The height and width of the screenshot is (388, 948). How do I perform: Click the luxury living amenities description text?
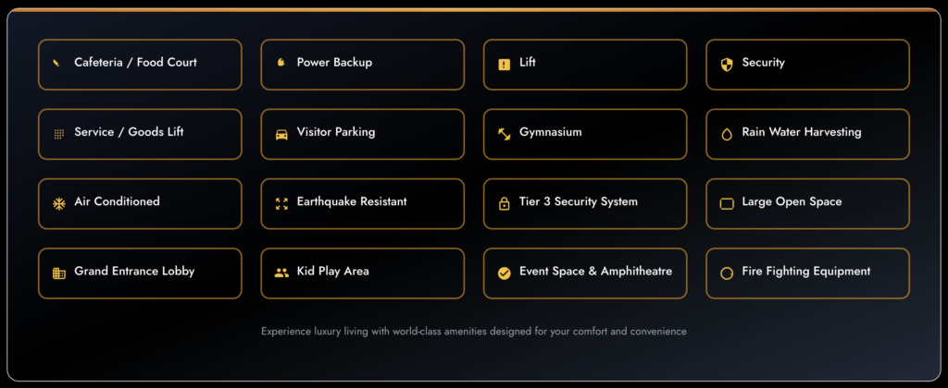473,331
